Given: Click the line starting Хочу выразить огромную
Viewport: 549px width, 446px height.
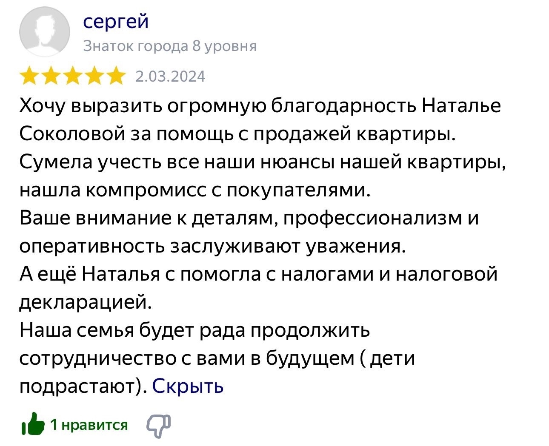Looking at the screenshot, I should point(260,106).
